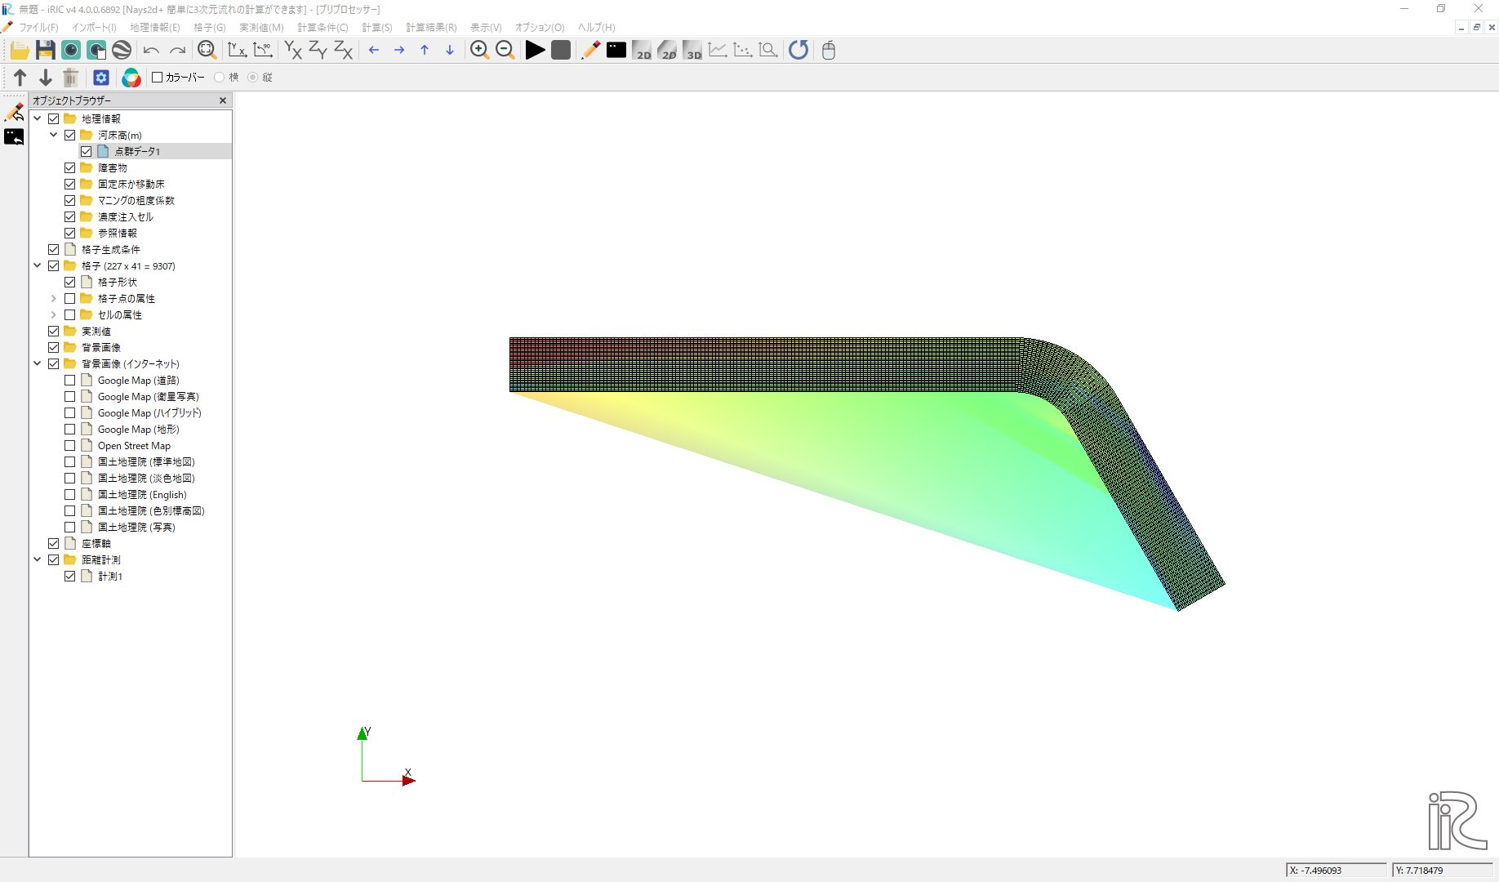Image resolution: width=1499 pixels, height=882 pixels.
Task: Click the Save project icon
Action: pyautogui.click(x=45, y=51)
